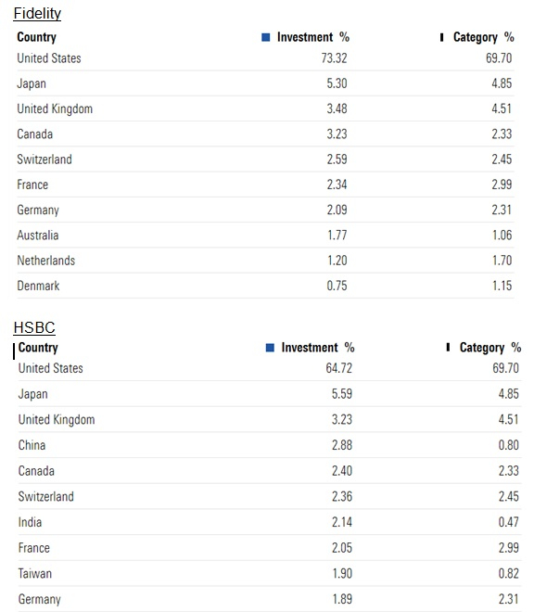Select the India row in HSBC table
The image size is (534, 612).
[x=270, y=522]
